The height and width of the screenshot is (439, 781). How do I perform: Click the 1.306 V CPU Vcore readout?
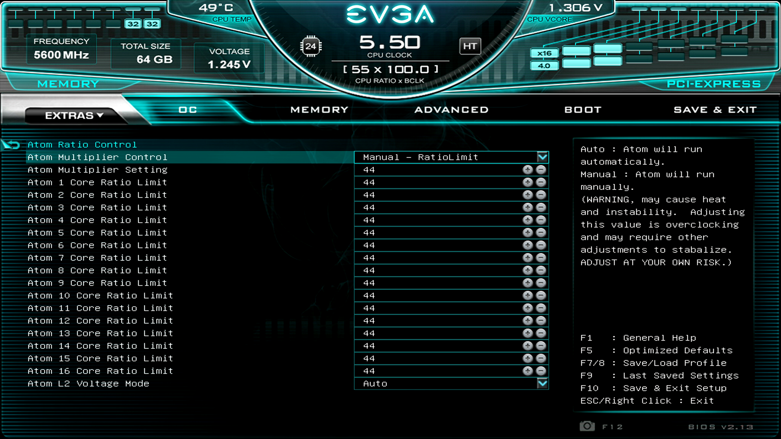tap(575, 8)
